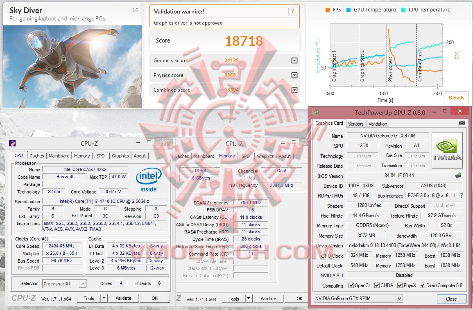Open the Memory tab in left CPU-Z window
Screen dimensions: 473x310
[82, 156]
